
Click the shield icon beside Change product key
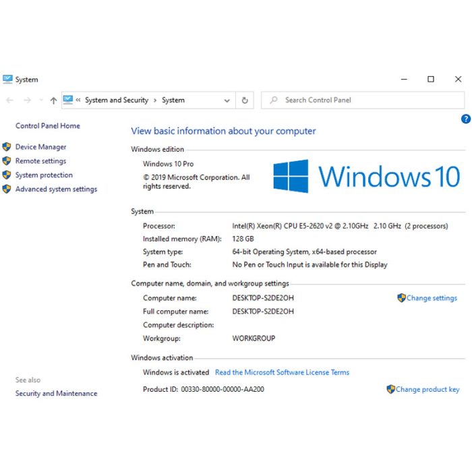tap(390, 389)
